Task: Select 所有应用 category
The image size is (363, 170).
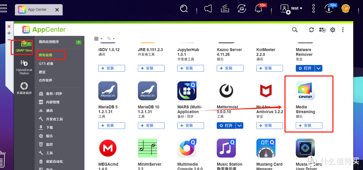Action: [46, 55]
